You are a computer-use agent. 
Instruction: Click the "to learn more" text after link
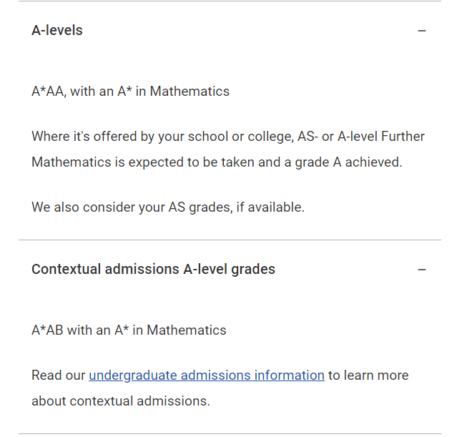click(368, 375)
